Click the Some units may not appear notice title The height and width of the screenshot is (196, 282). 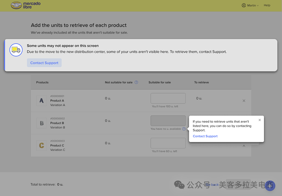pyautogui.click(x=63, y=46)
